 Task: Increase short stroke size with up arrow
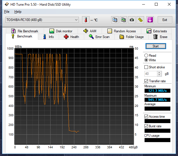pyautogui.click(x=159, y=72)
